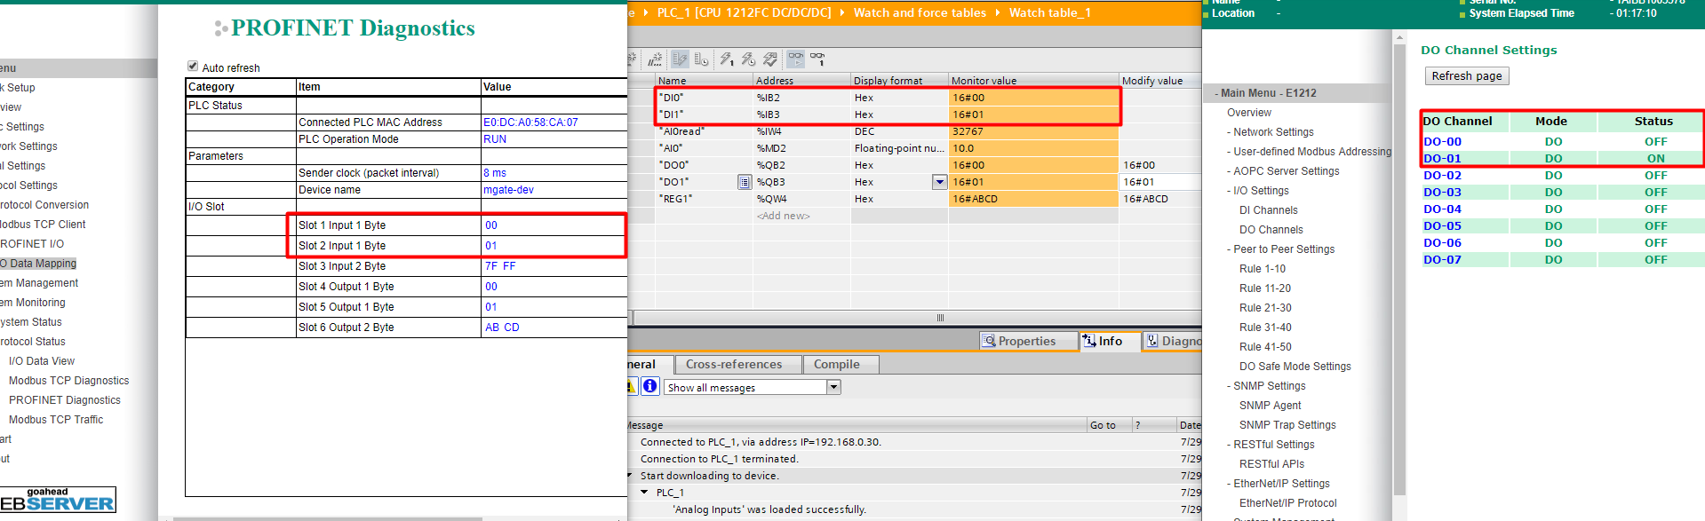Image resolution: width=1705 pixels, height=521 pixels.
Task: Open PROFINET Diagnostics in MGate sidebar
Action: [x=64, y=400]
